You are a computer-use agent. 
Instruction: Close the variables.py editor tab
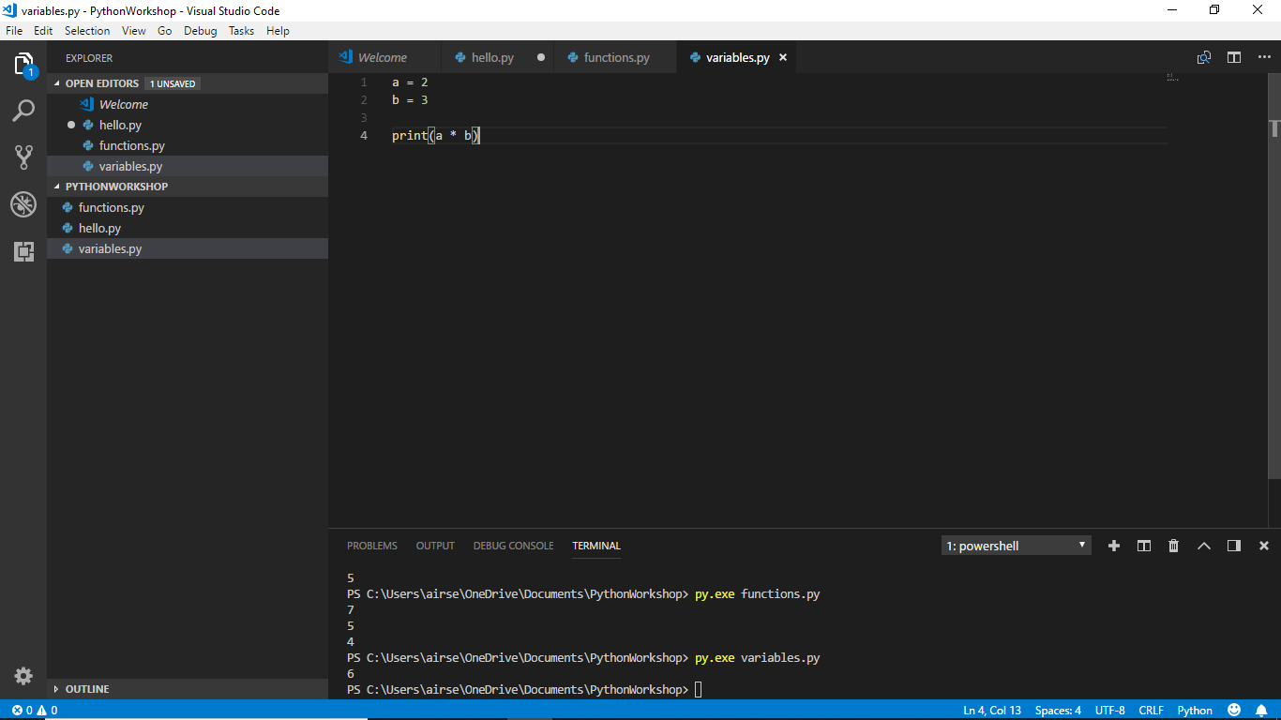coord(783,57)
